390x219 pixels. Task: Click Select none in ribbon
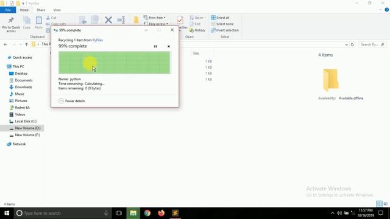click(x=222, y=24)
